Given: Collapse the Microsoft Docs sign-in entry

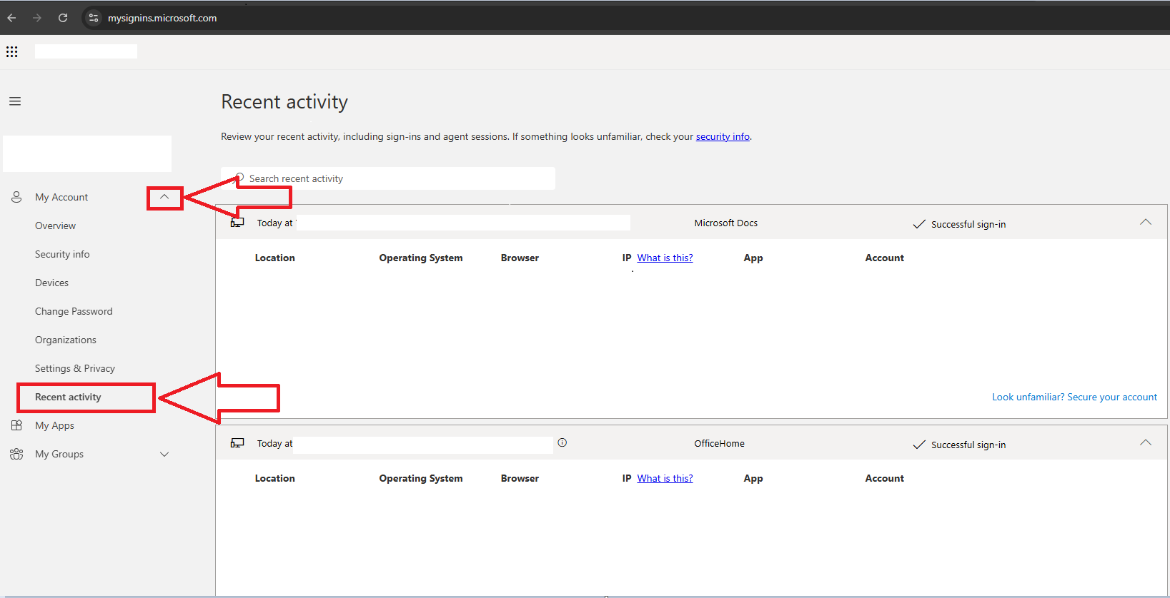Looking at the screenshot, I should coord(1146,223).
